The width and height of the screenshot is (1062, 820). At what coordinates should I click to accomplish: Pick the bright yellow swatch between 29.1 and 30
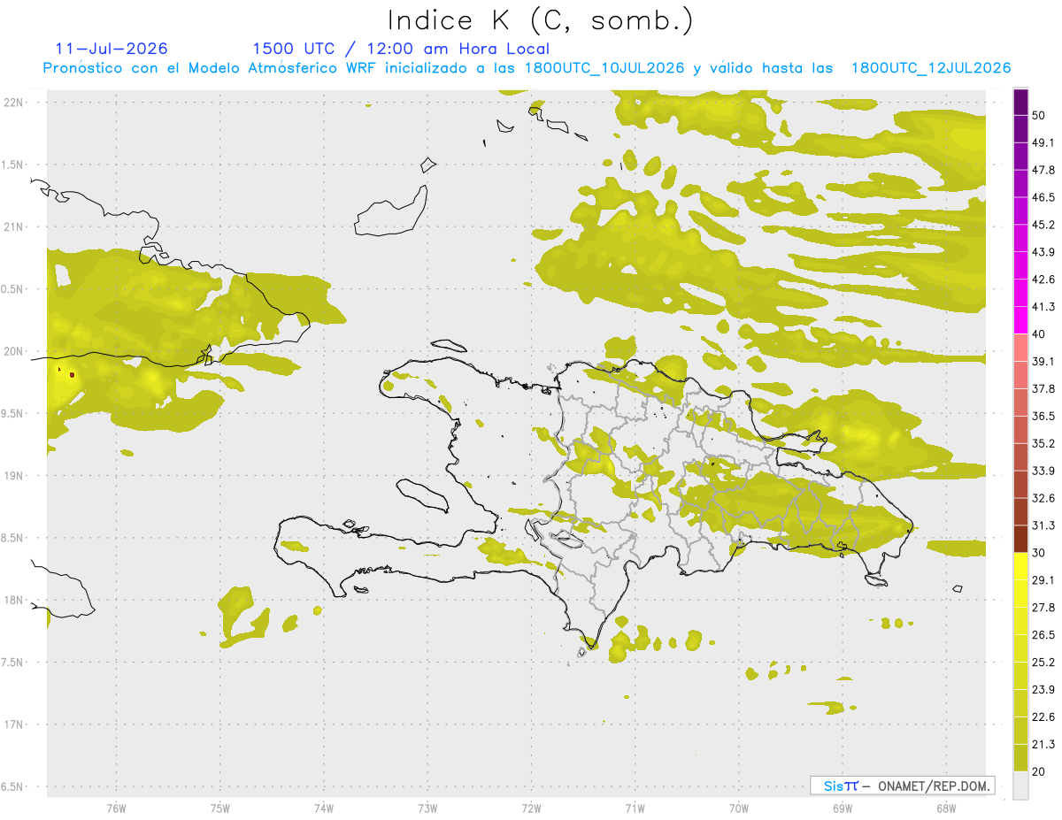pyautogui.click(x=1020, y=566)
